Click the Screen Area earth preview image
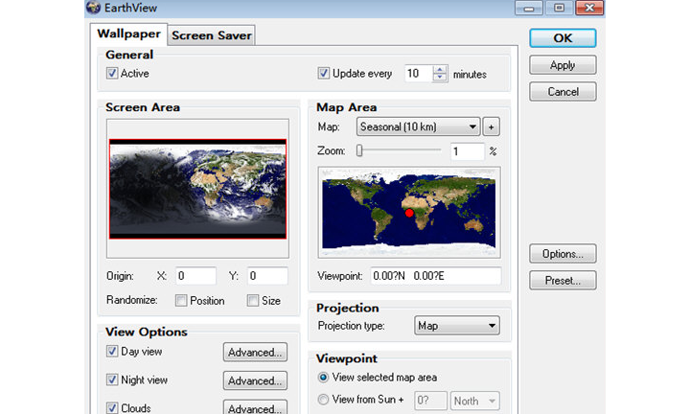The image size is (690, 414). pyautogui.click(x=197, y=188)
